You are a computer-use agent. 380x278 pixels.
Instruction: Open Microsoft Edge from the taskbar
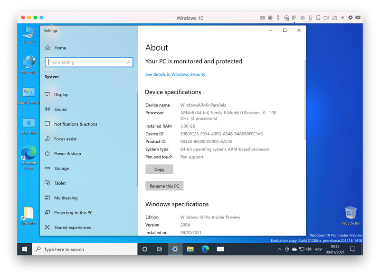tap(205, 249)
